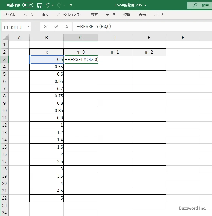Image resolution: width=212 pixels, height=216 pixels.
Task: Select row 12 header
Action: pos(4,125)
